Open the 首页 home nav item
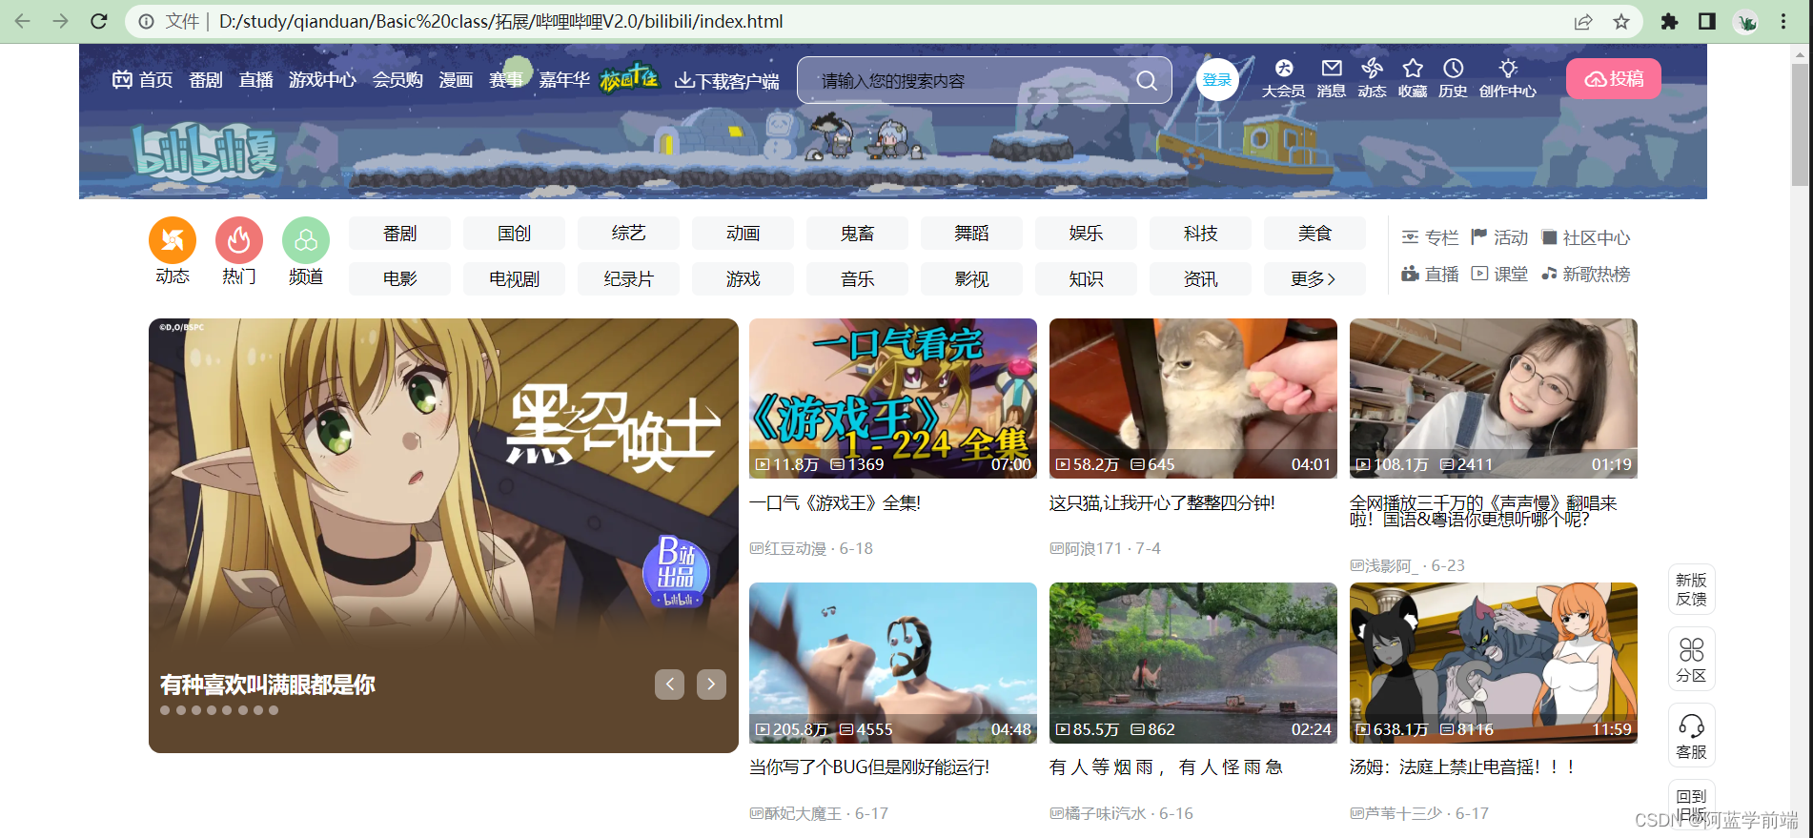The width and height of the screenshot is (1813, 838). click(x=143, y=80)
